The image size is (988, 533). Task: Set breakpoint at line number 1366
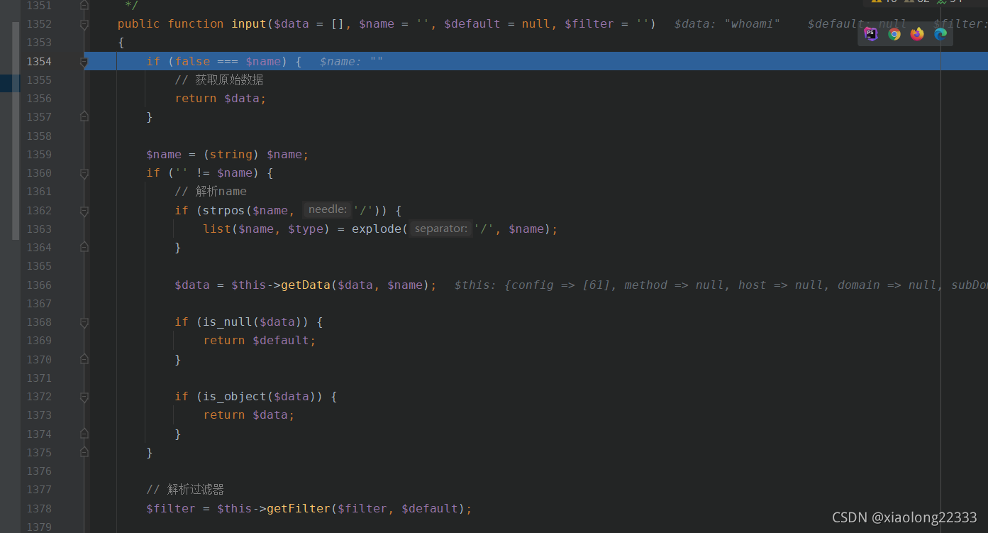click(x=39, y=285)
